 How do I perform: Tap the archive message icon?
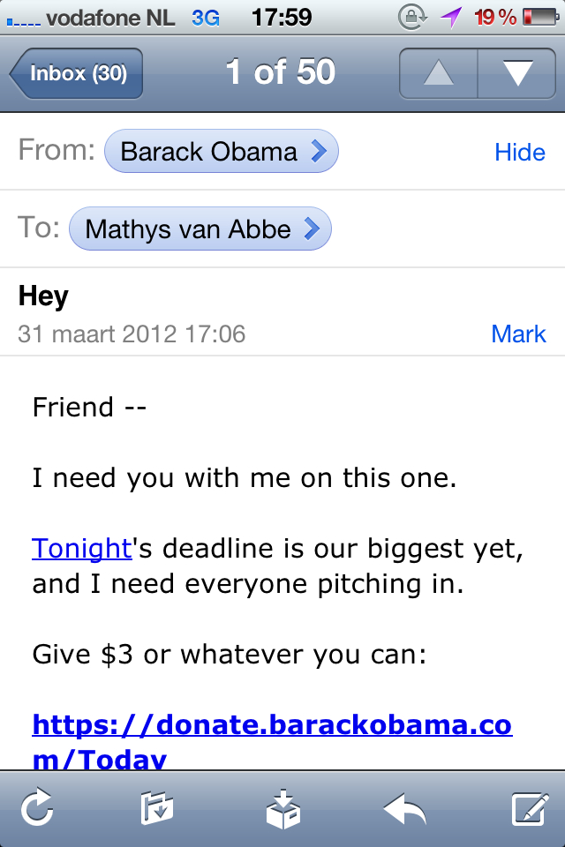282,808
